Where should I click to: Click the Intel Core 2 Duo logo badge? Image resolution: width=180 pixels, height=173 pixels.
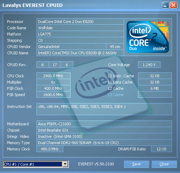[x=148, y=37]
